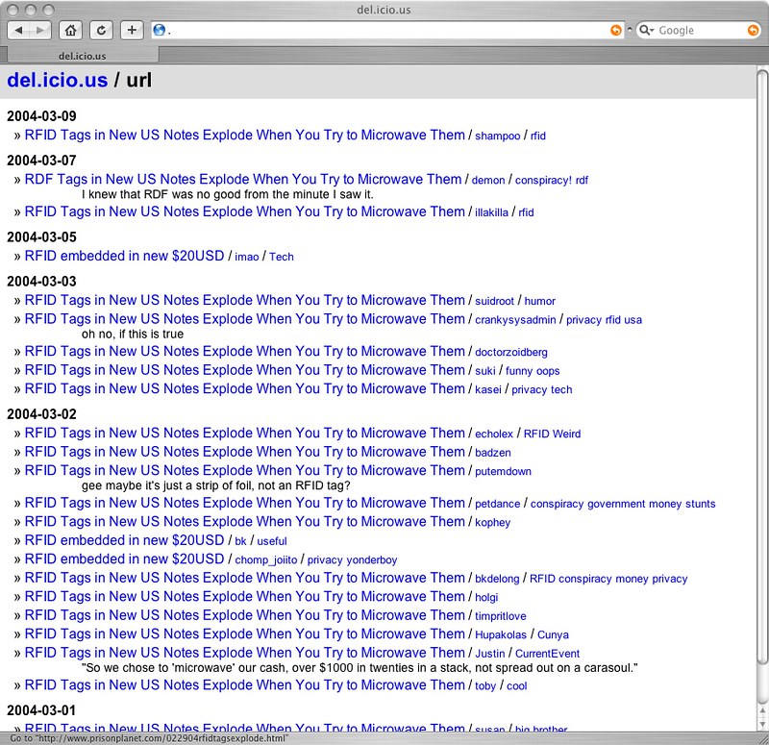Open the conspiracy! tag link

pos(543,180)
